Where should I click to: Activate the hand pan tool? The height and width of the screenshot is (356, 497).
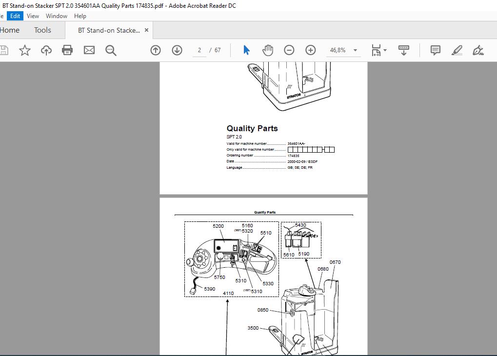point(268,50)
